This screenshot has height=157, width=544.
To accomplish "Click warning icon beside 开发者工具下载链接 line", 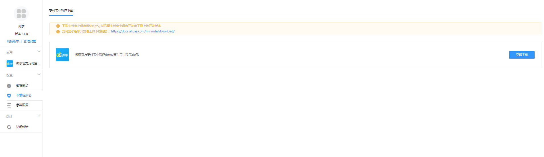I will coord(58,32).
